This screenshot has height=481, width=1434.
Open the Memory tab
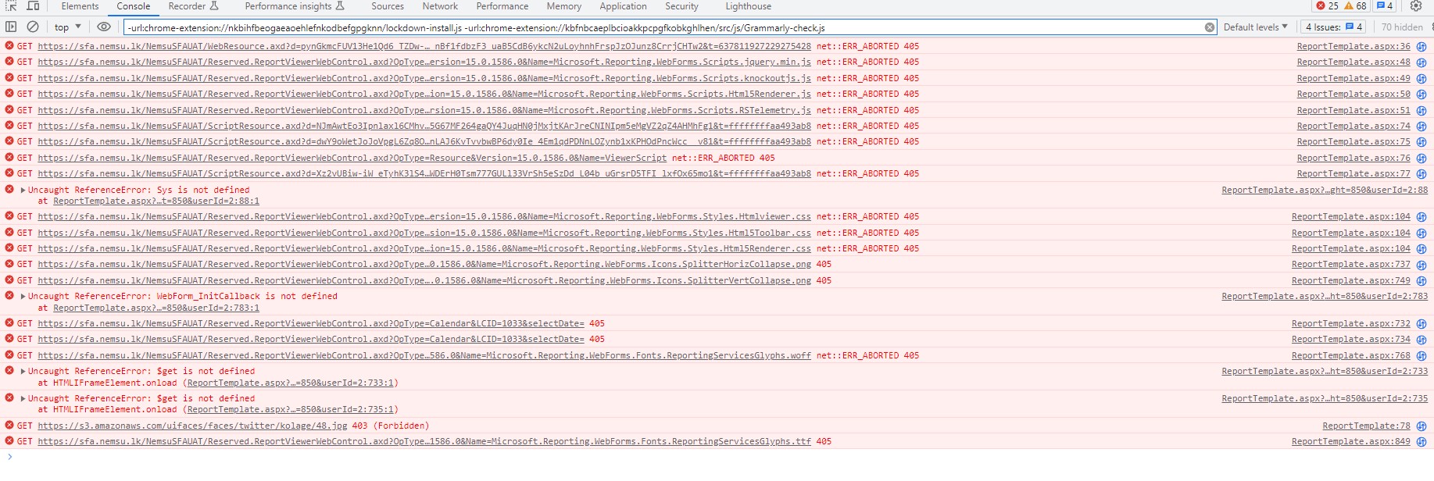(564, 5)
